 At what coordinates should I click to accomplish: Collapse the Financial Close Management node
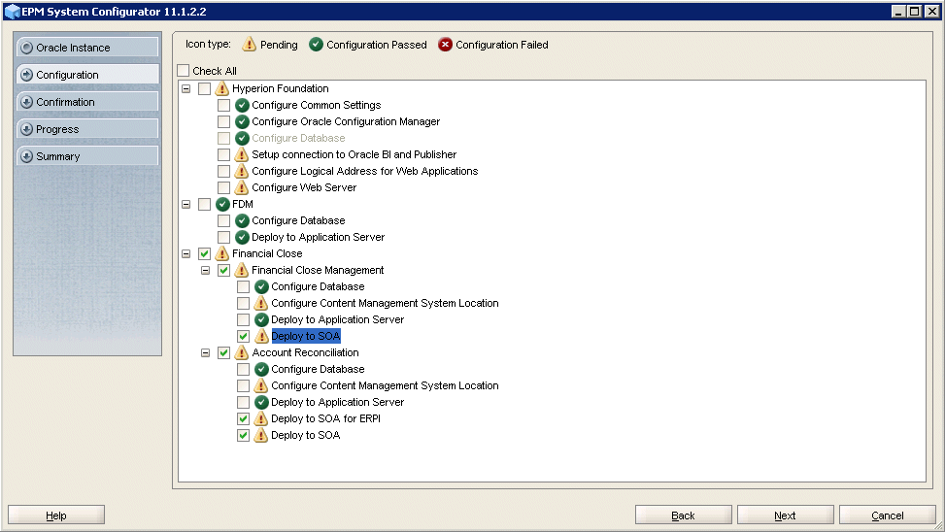pyautogui.click(x=206, y=270)
